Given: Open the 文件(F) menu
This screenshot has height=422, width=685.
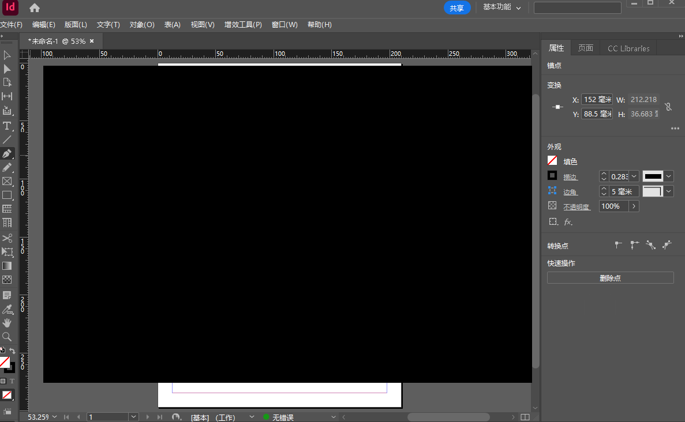Looking at the screenshot, I should tap(12, 24).
